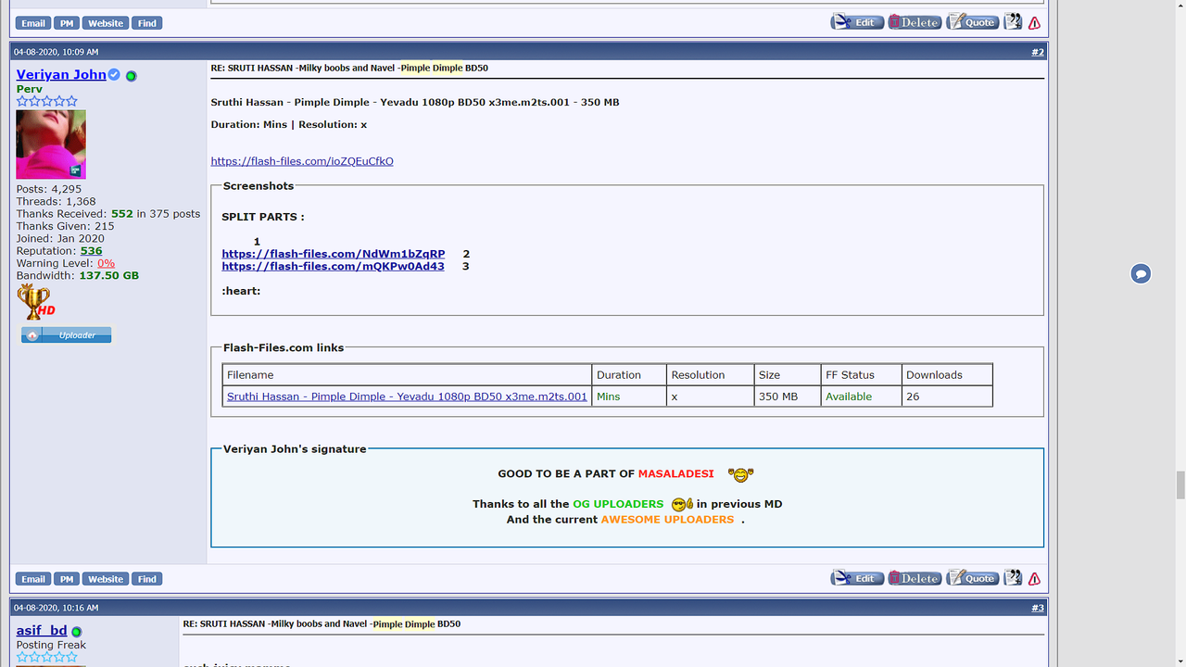Click the Edit button above the #2 post header
The width and height of the screenshot is (1186, 667).
[857, 22]
